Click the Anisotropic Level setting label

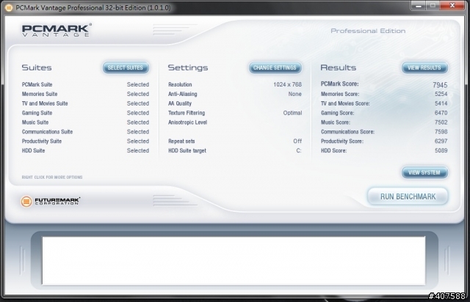click(188, 122)
